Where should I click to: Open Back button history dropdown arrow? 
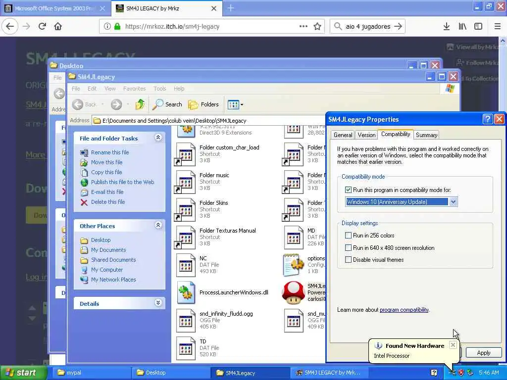[x=103, y=104]
